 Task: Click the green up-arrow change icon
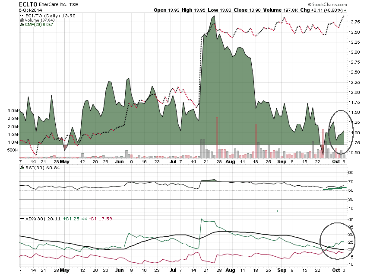click(x=345, y=10)
